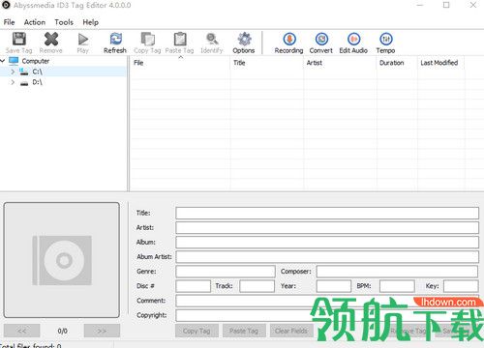Click the Track input field
The height and width of the screenshot is (348, 484).
pos(257,286)
